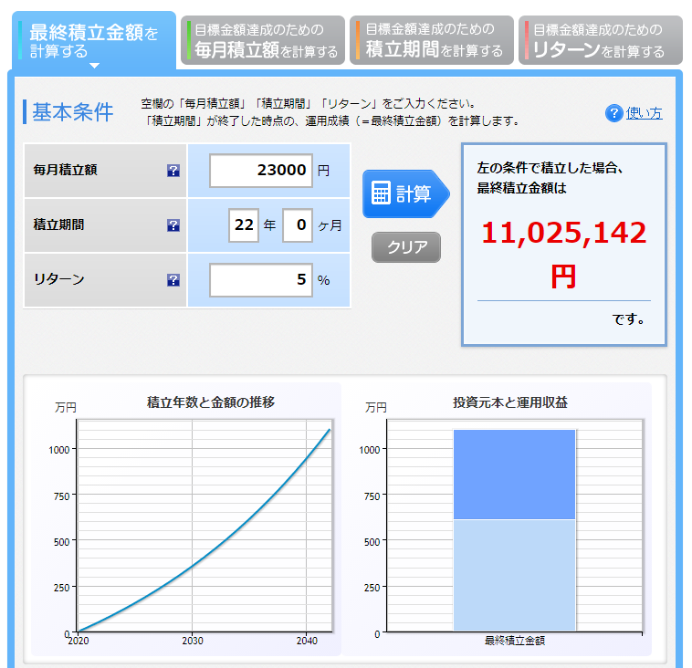Open help icon for 毎月積立額
Screen dimensions: 692x668
tap(173, 171)
